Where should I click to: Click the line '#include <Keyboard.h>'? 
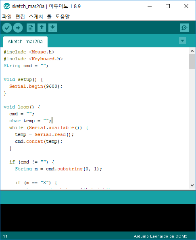(33, 59)
